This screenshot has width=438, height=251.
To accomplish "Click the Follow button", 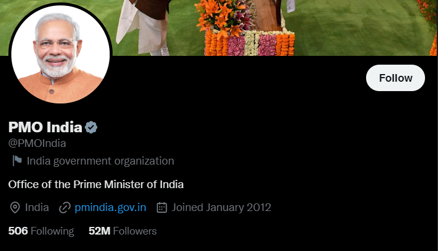I will click(396, 78).
